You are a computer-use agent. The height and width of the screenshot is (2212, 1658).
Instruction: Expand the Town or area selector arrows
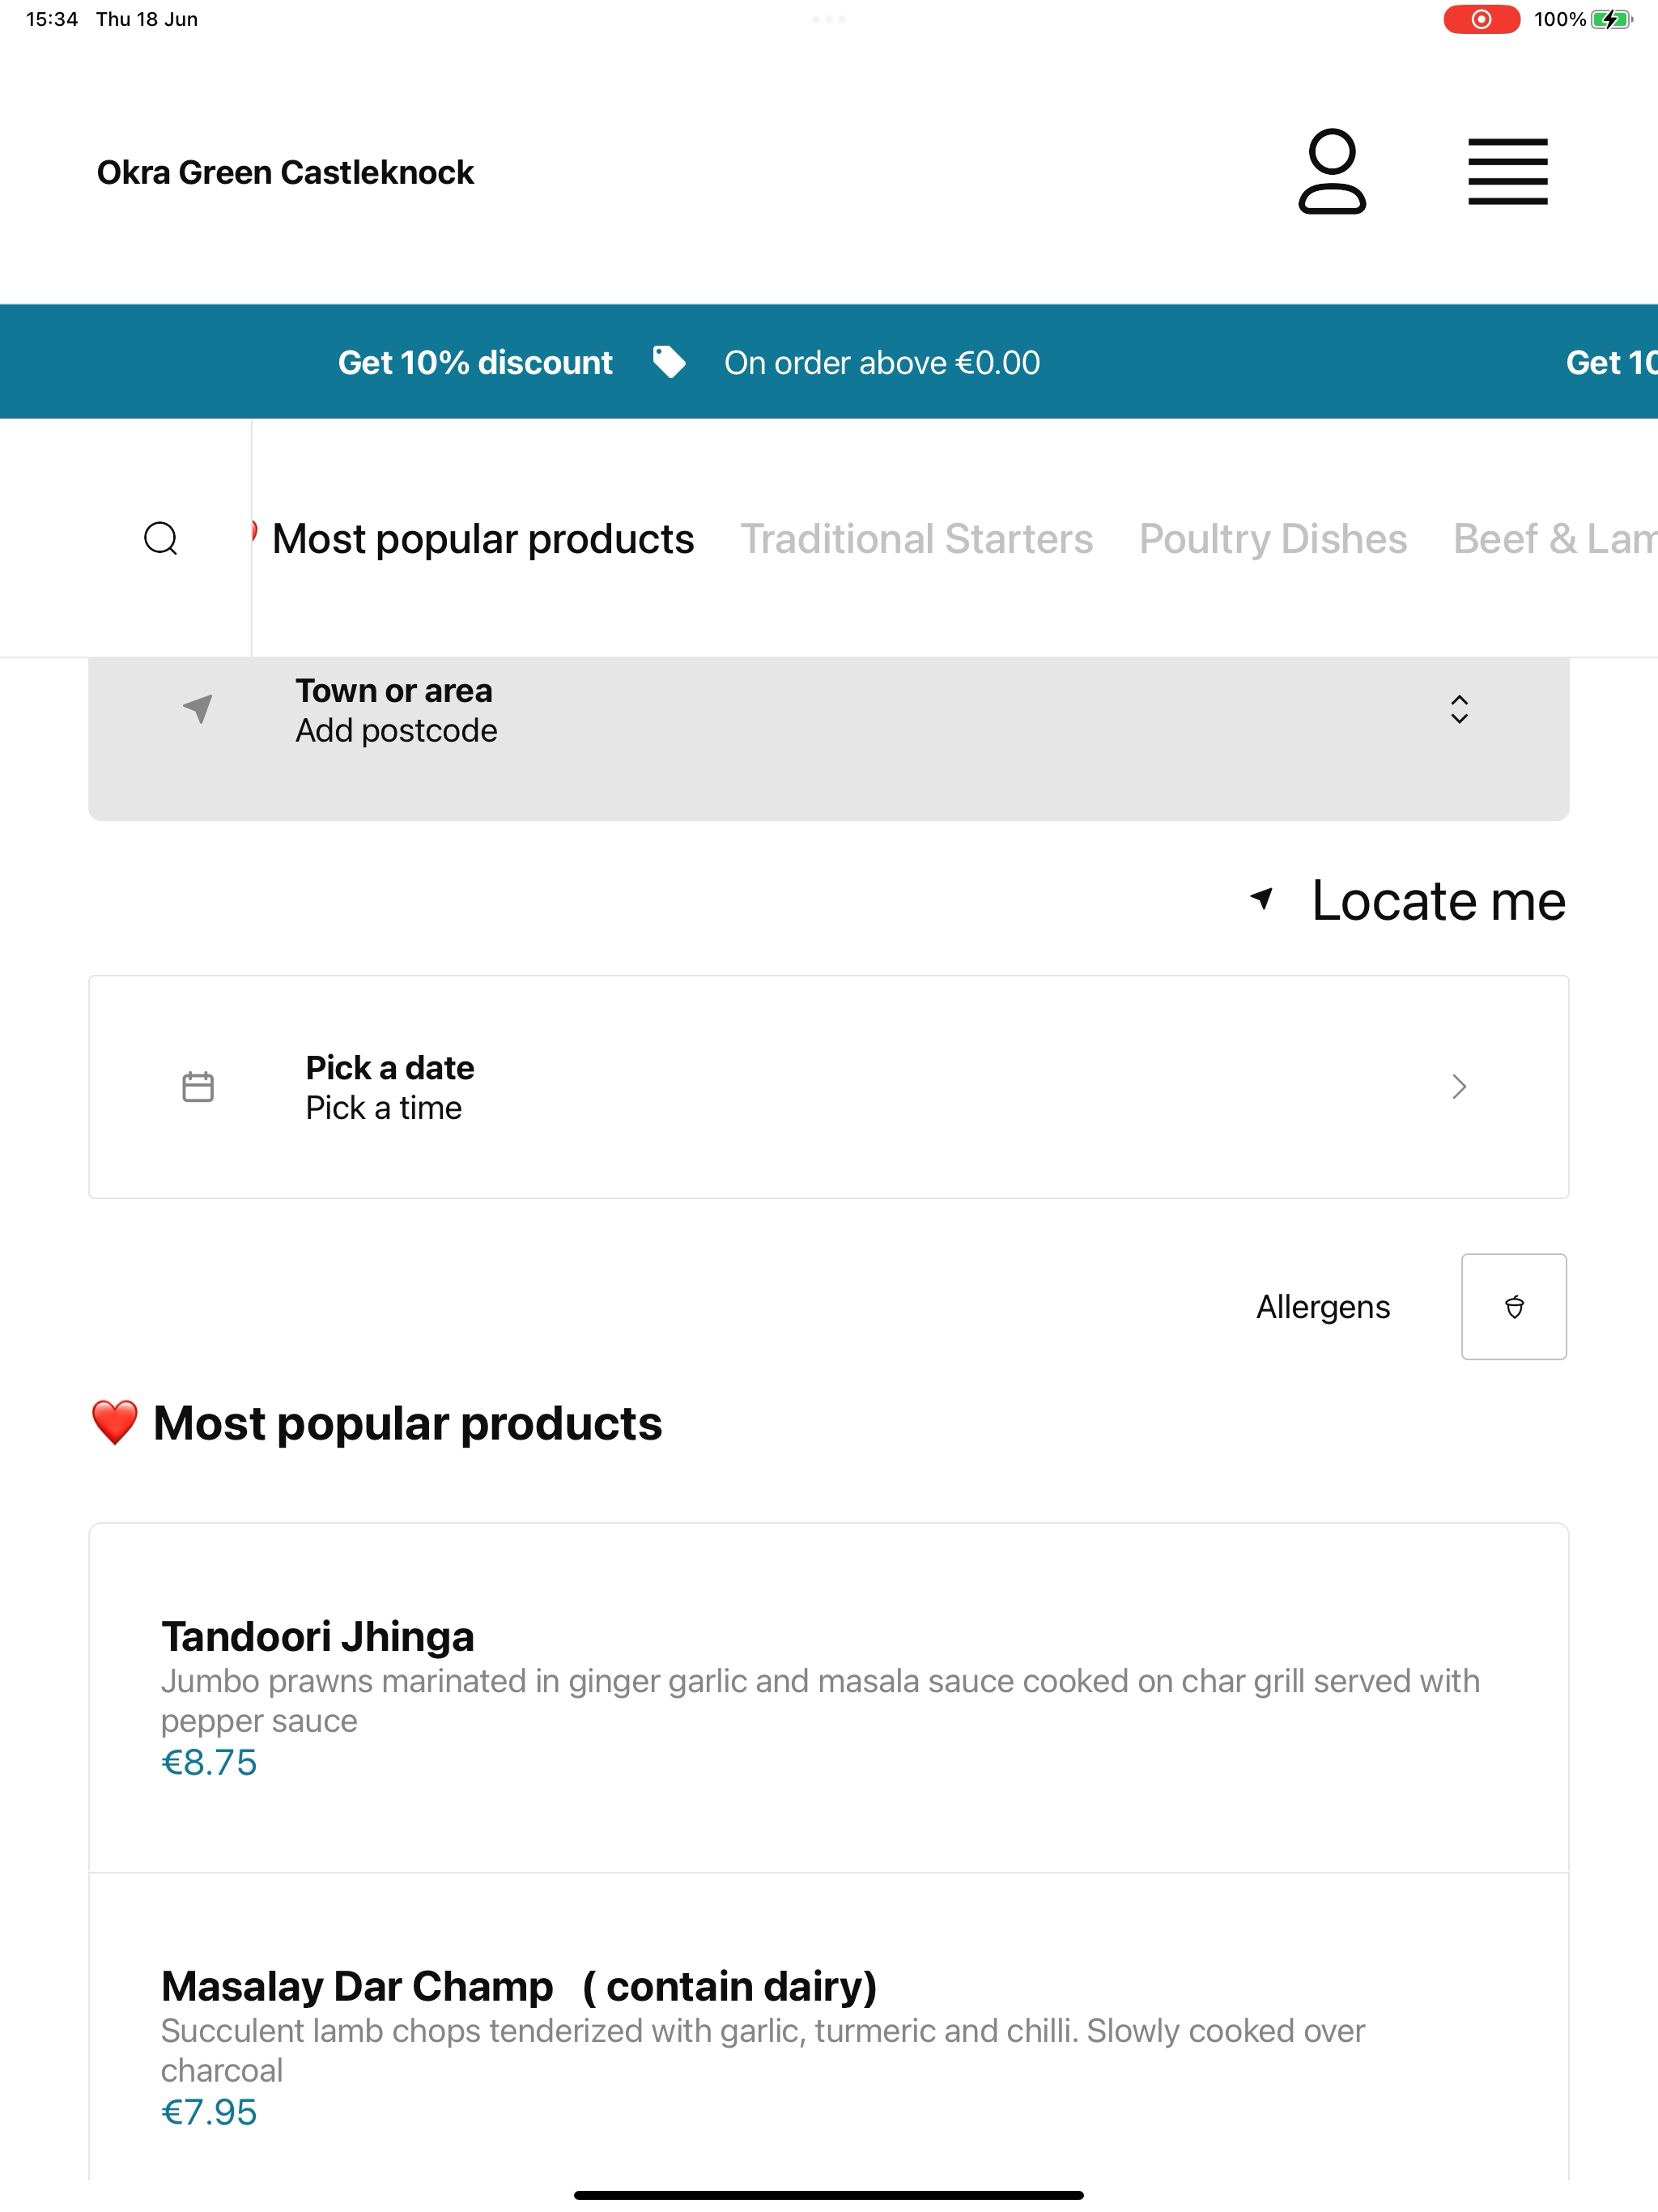(1459, 709)
